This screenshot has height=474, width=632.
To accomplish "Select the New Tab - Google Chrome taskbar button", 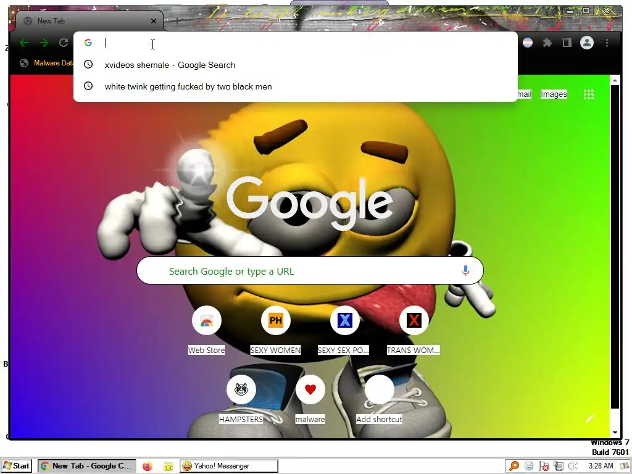I will point(87,465).
